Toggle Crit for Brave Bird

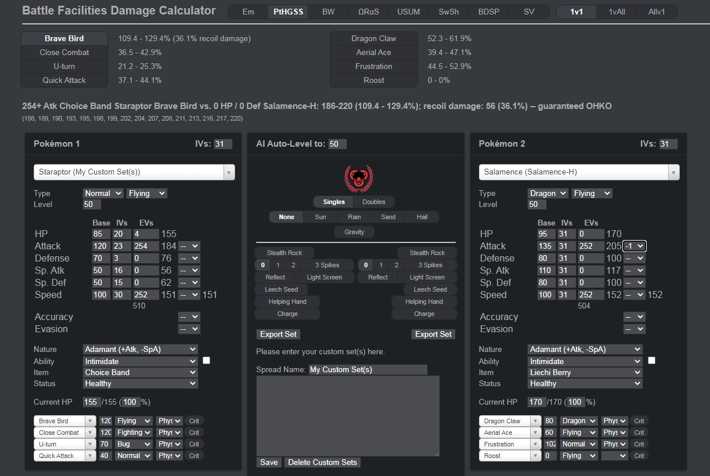pyautogui.click(x=194, y=421)
